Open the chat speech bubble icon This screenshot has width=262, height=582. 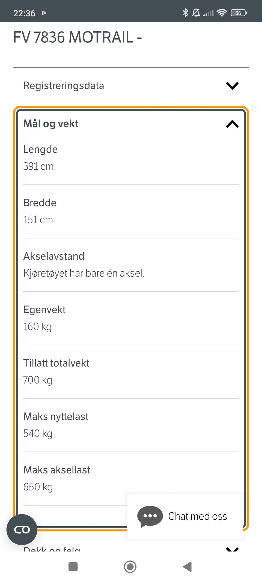pyautogui.click(x=150, y=516)
